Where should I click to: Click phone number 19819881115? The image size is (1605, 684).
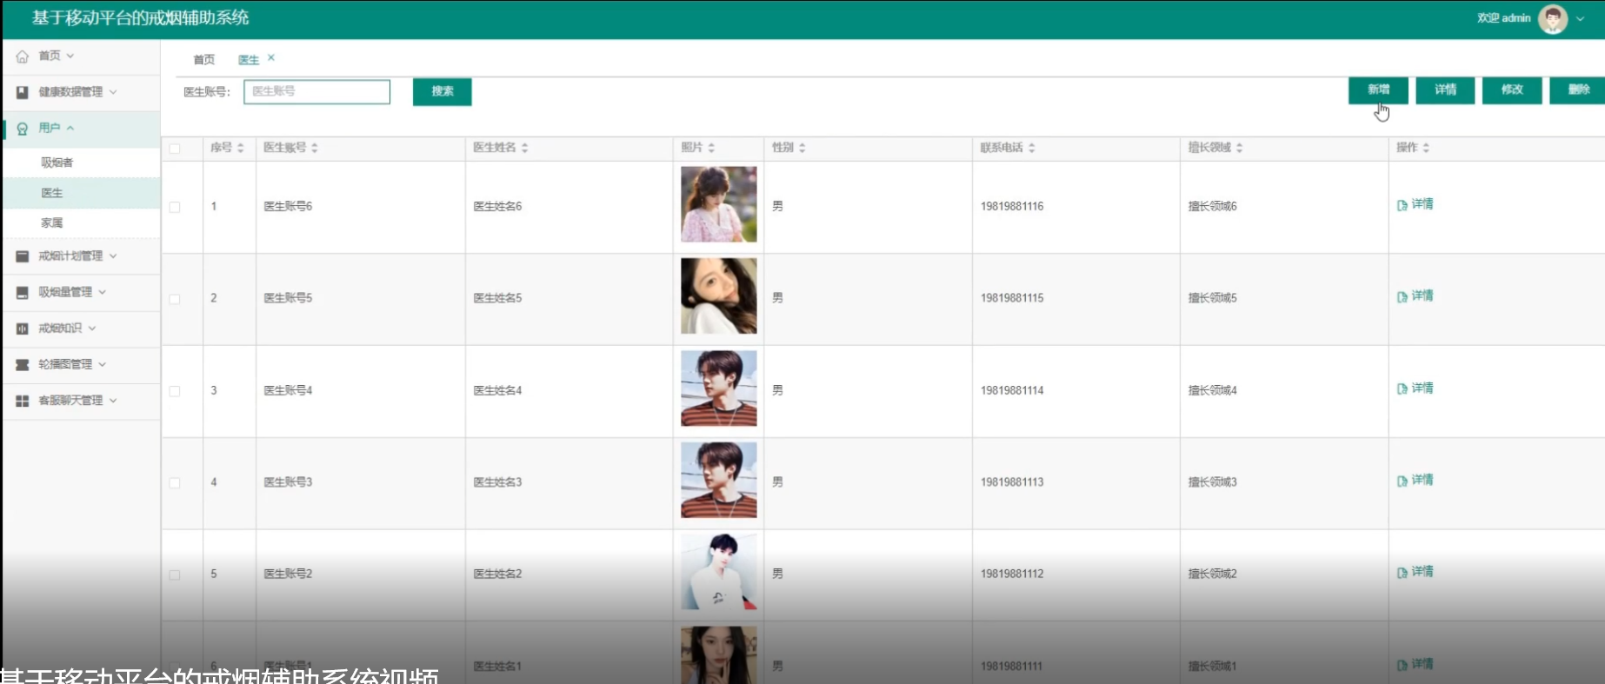point(1012,298)
